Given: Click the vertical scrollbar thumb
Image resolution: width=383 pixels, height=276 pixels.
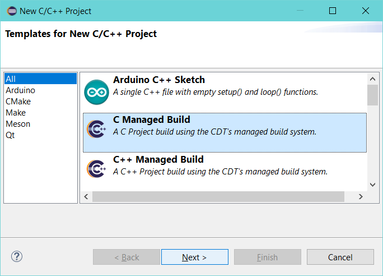Looking at the screenshot, I should 372,95.
